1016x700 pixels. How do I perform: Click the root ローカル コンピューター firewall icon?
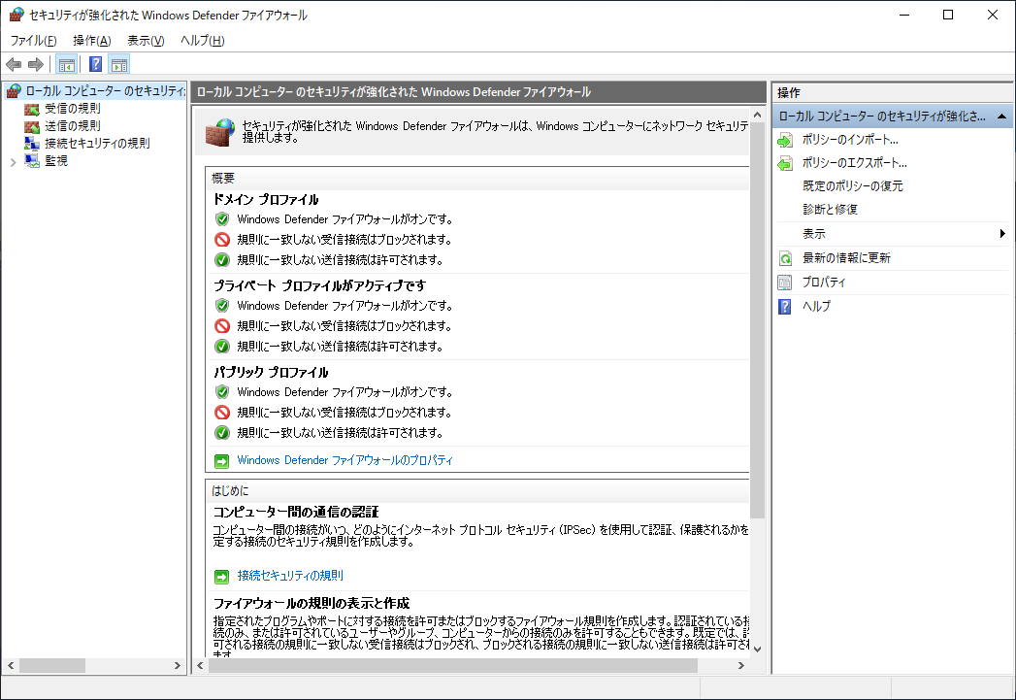[x=14, y=91]
